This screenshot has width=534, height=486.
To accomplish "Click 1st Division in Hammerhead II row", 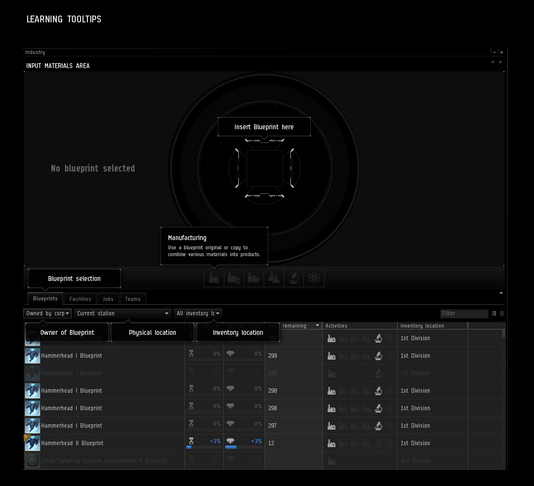I will pos(415,443).
